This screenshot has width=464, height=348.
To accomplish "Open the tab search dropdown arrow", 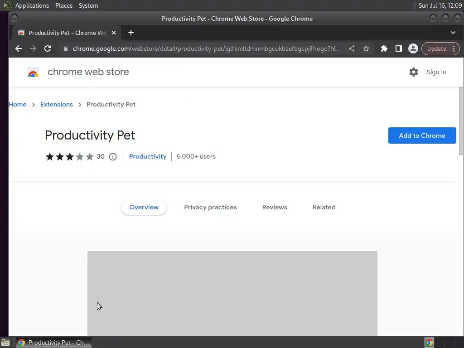I will pyautogui.click(x=453, y=33).
